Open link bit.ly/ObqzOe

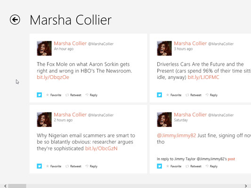tap(53, 77)
